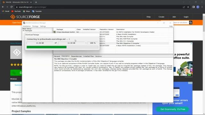Click the mingw-developer-toolkit package checkbox icon

point(55,32)
